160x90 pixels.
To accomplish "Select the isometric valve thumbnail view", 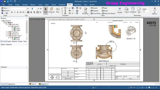I will (x=131, y=31).
